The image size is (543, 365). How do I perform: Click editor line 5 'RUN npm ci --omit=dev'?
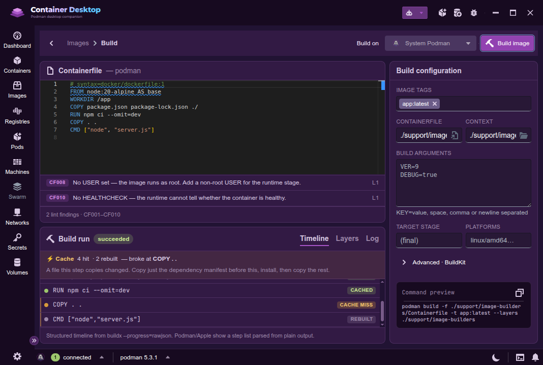point(105,114)
